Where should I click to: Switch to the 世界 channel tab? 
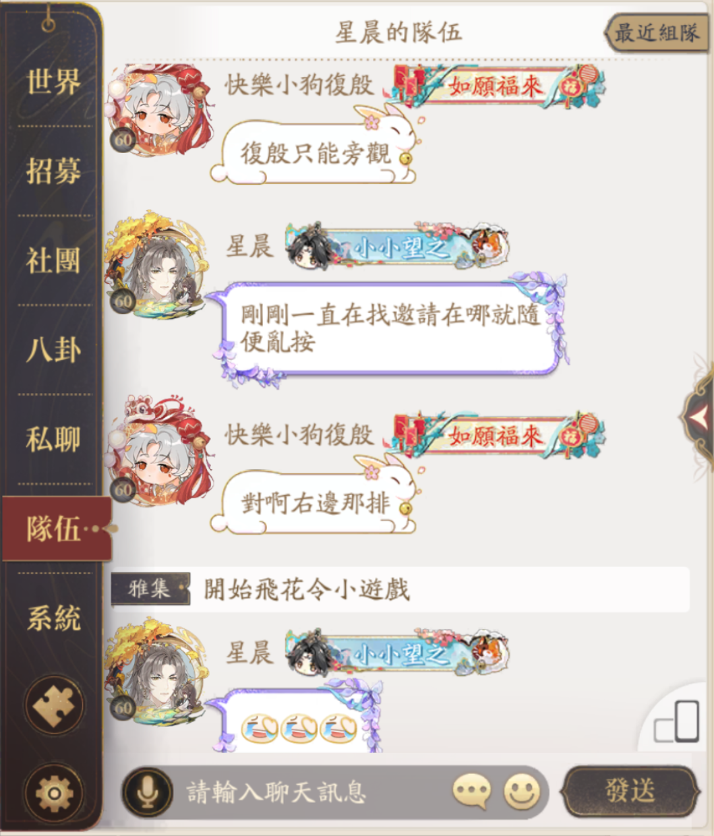53,82
